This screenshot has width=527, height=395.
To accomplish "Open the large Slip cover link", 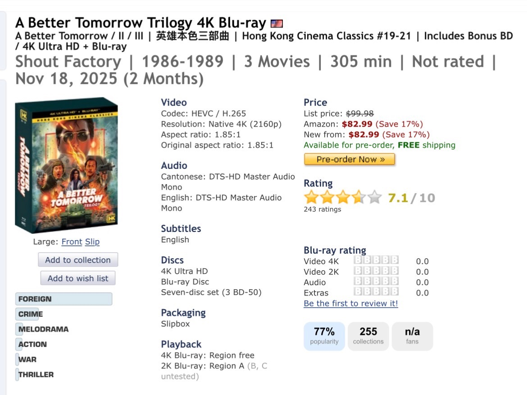I will tap(92, 242).
